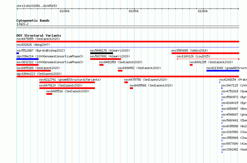Click the blue dgv338e214 variant bar

27,59
